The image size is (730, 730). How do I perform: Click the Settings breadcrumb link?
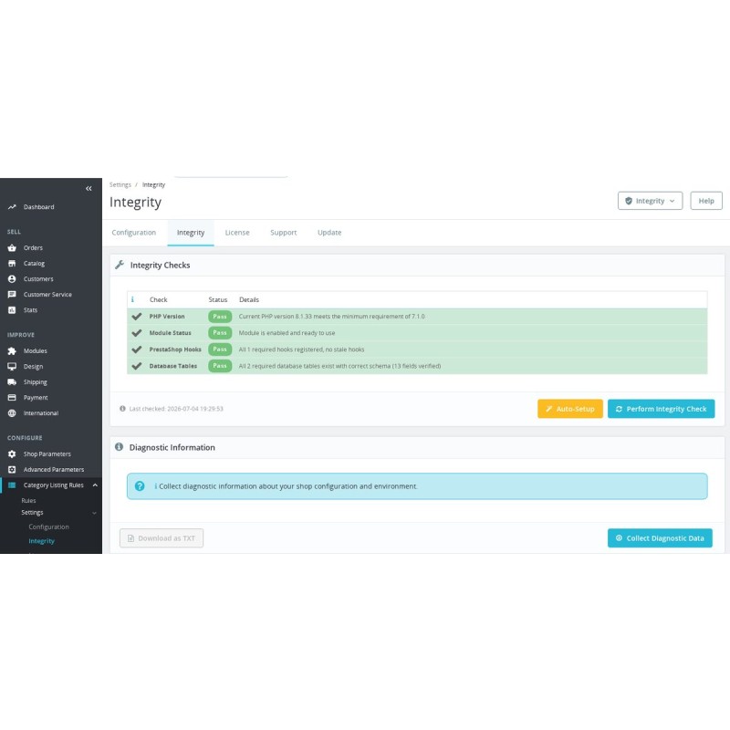(120, 185)
